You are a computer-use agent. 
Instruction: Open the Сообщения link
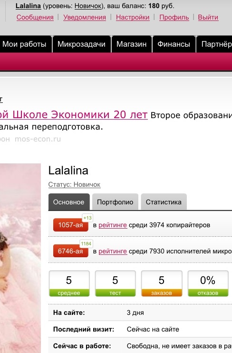(x=35, y=17)
